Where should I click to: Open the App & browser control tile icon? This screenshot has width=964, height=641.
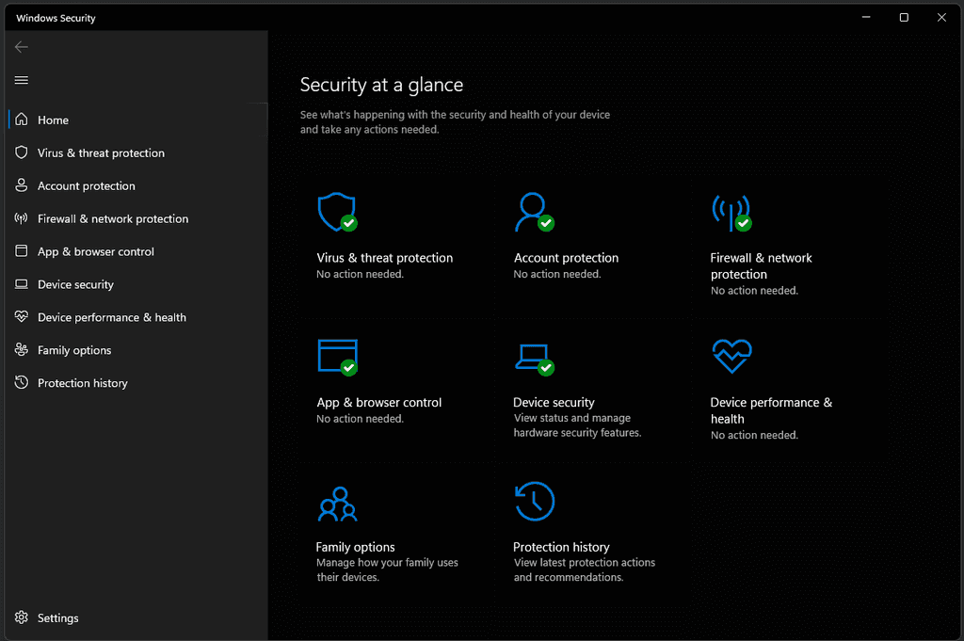click(337, 357)
